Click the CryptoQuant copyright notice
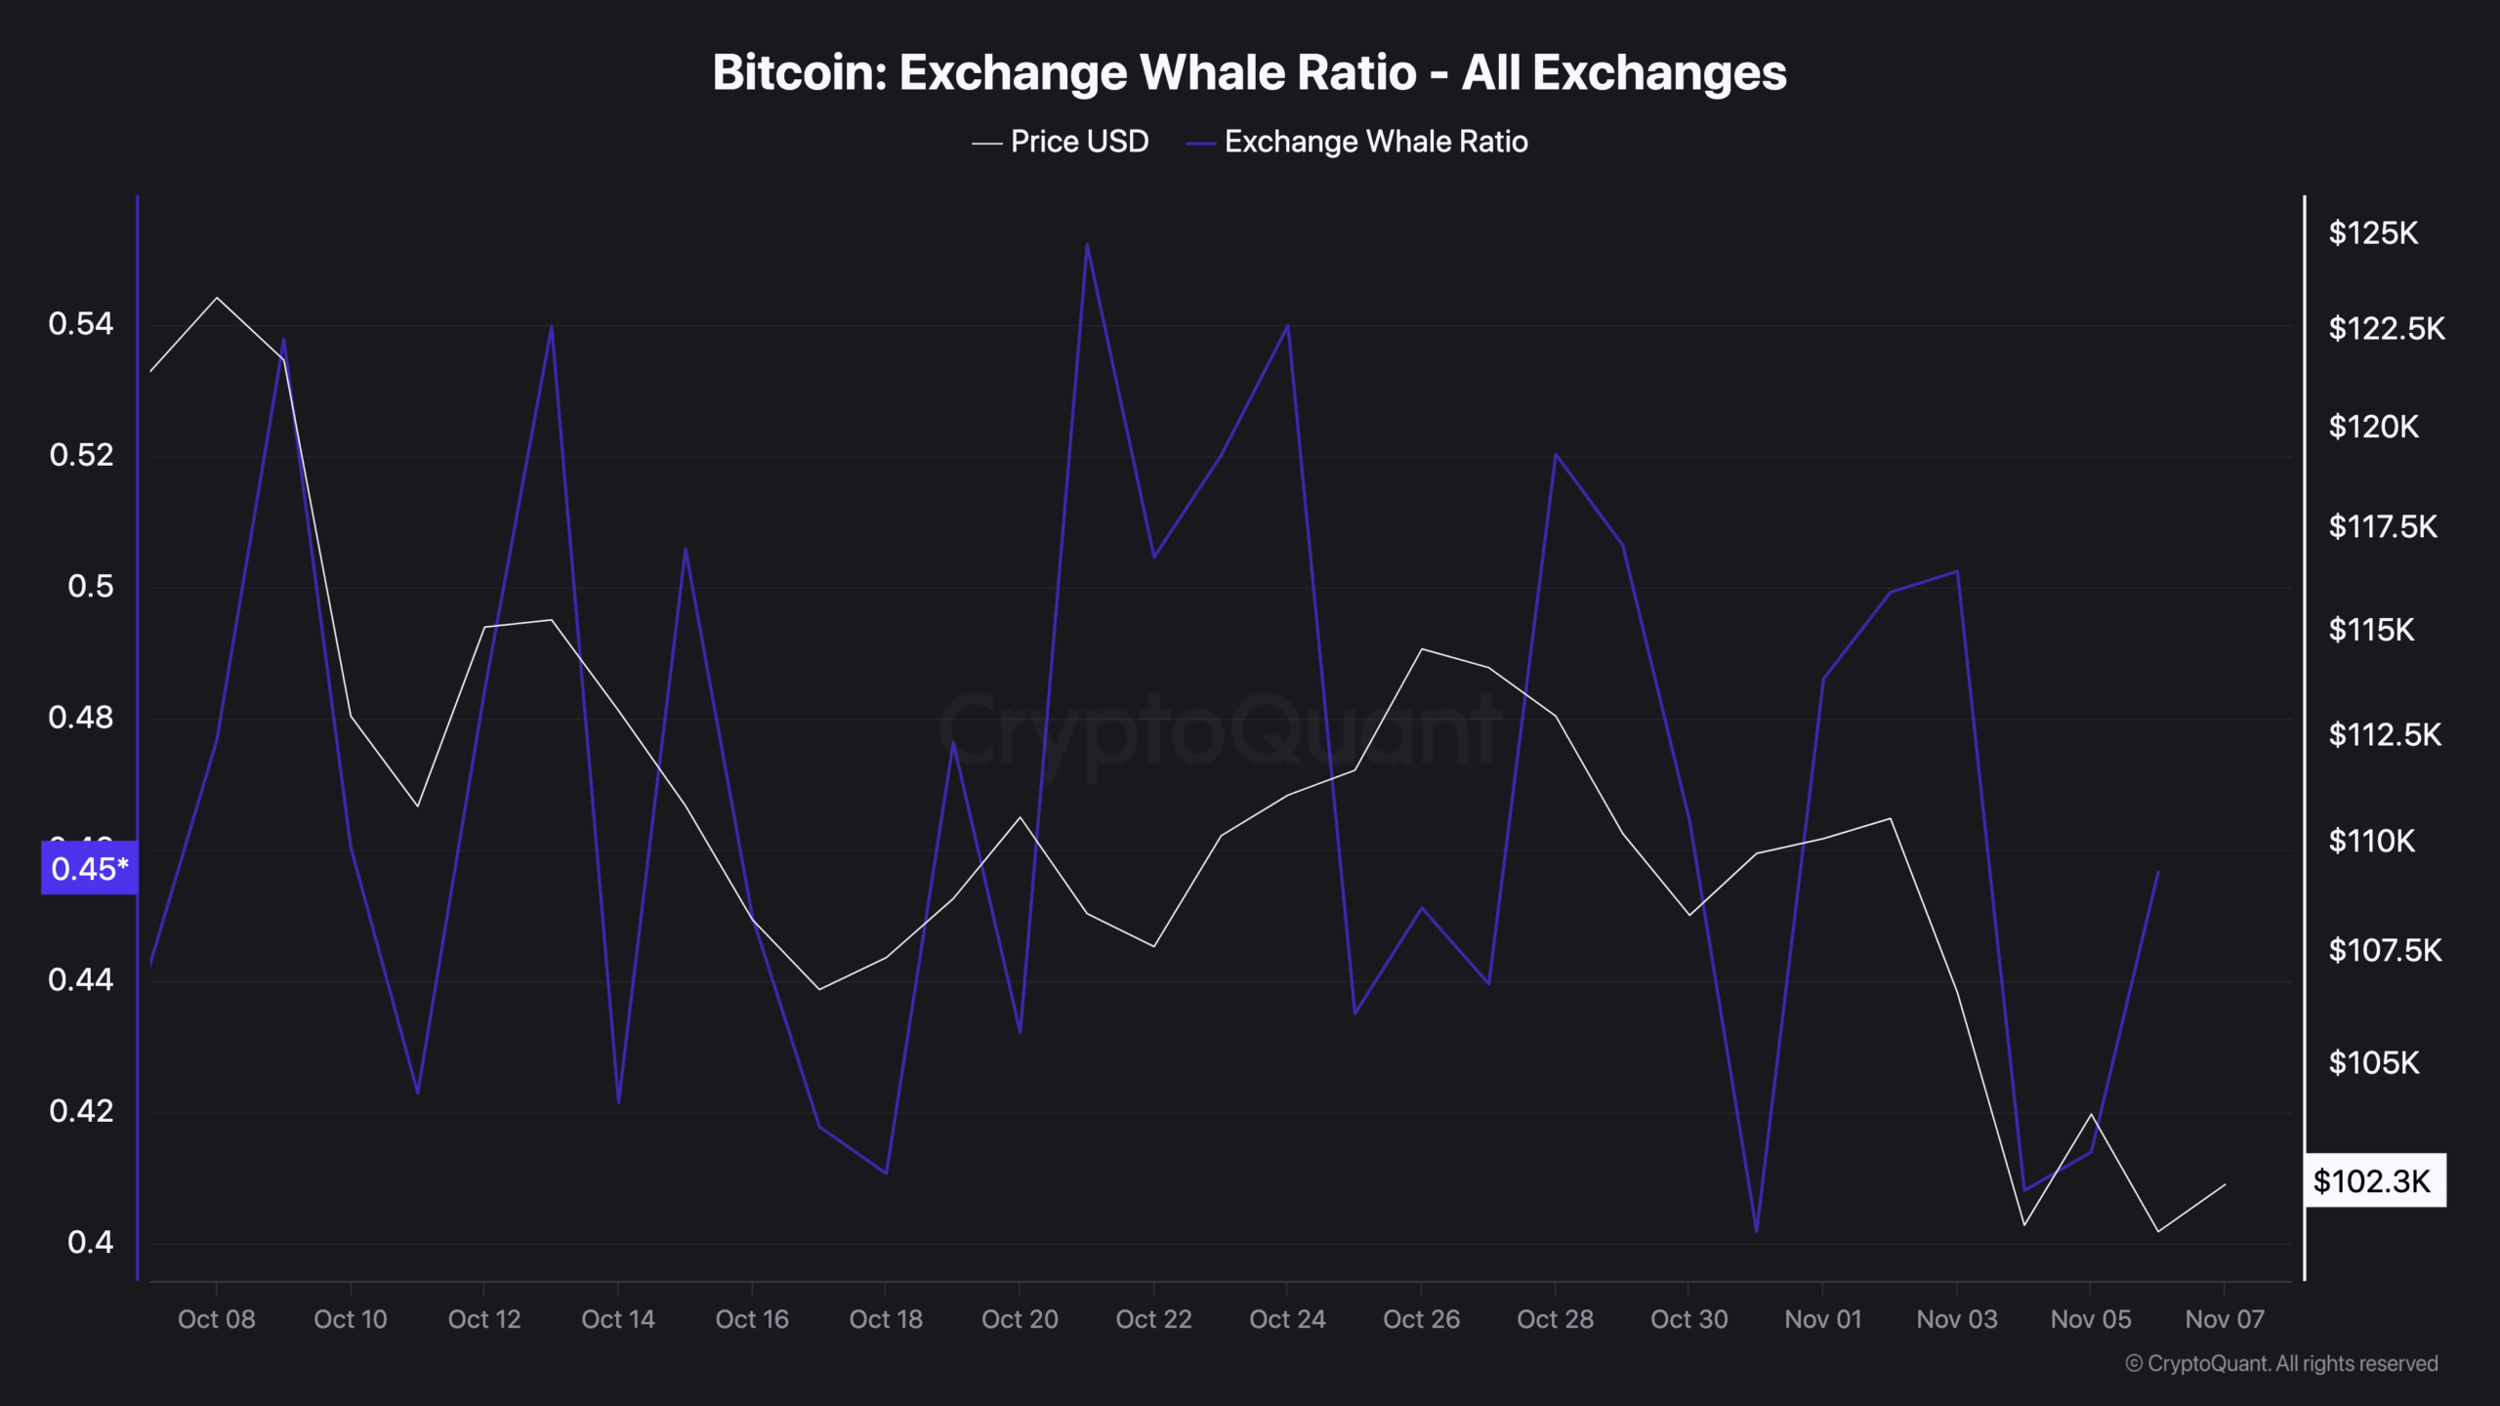 (2281, 1364)
